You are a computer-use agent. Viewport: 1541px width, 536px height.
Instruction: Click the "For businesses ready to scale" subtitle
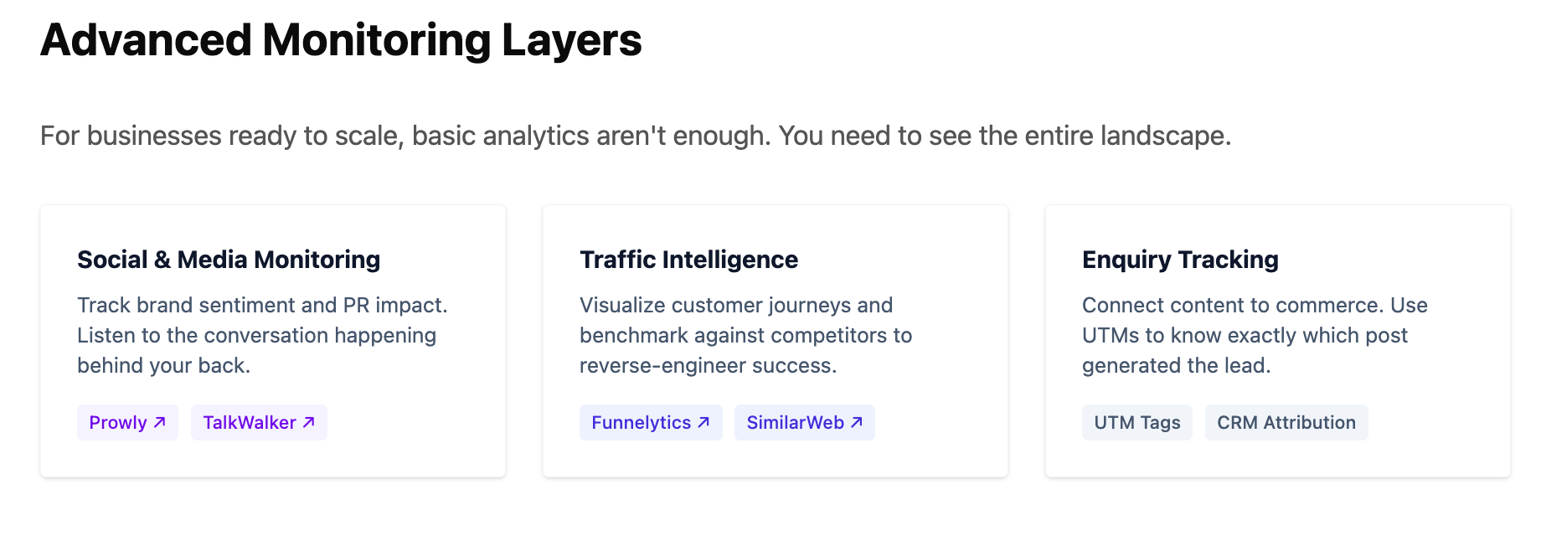click(x=635, y=136)
